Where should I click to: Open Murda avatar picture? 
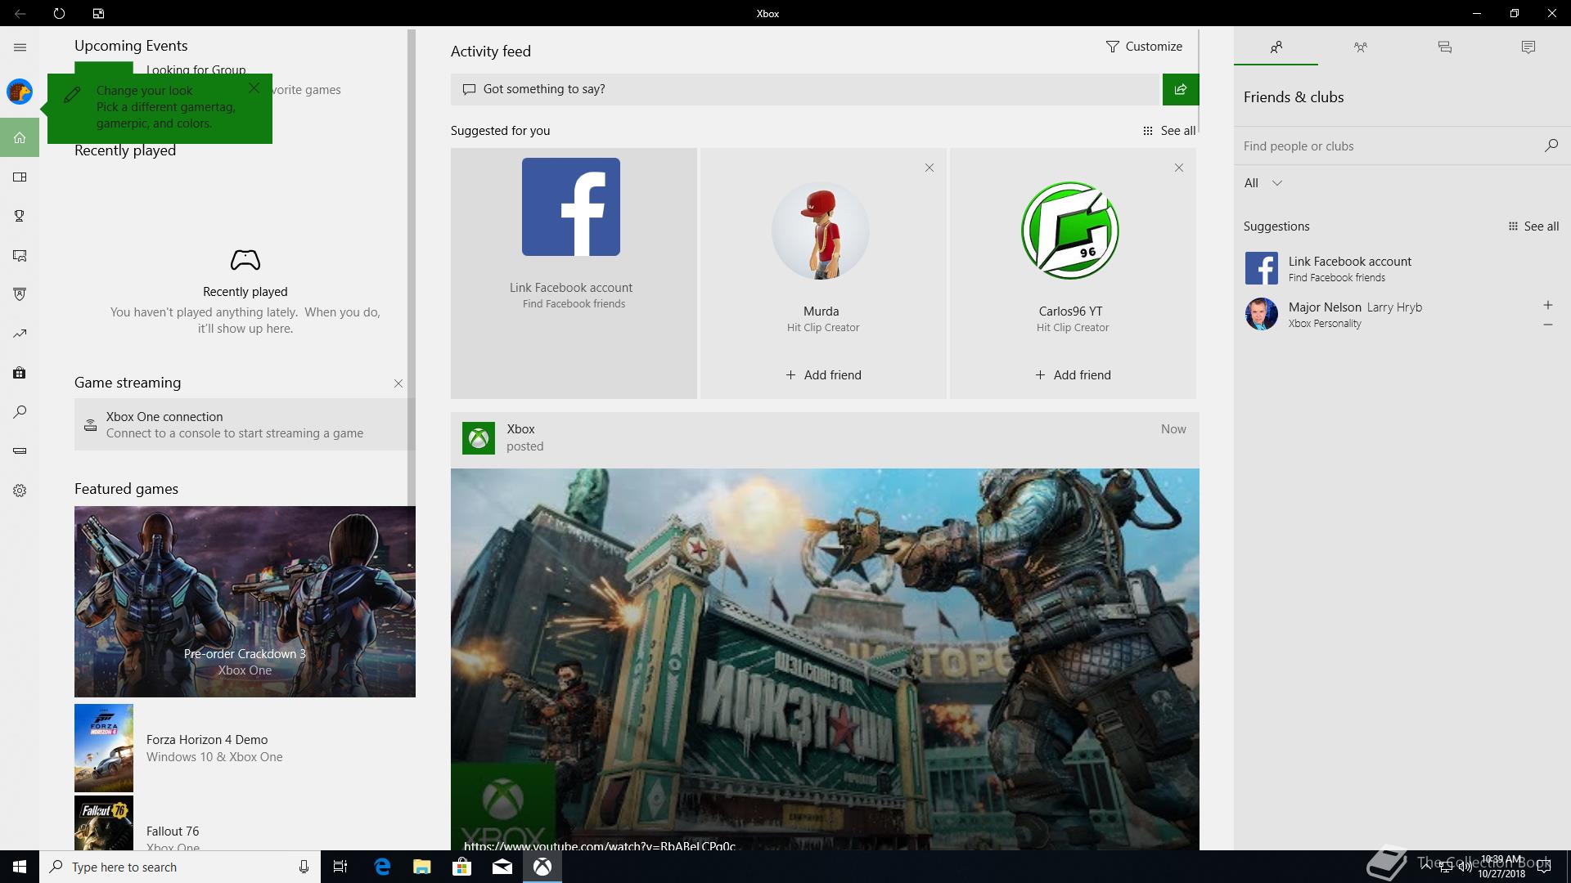coord(821,231)
